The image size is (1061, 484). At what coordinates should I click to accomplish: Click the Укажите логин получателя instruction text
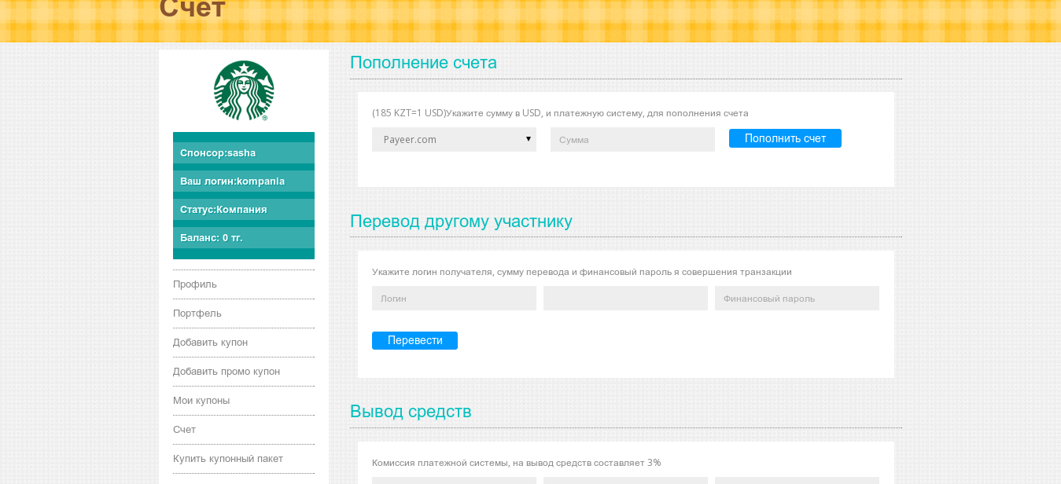[582, 272]
